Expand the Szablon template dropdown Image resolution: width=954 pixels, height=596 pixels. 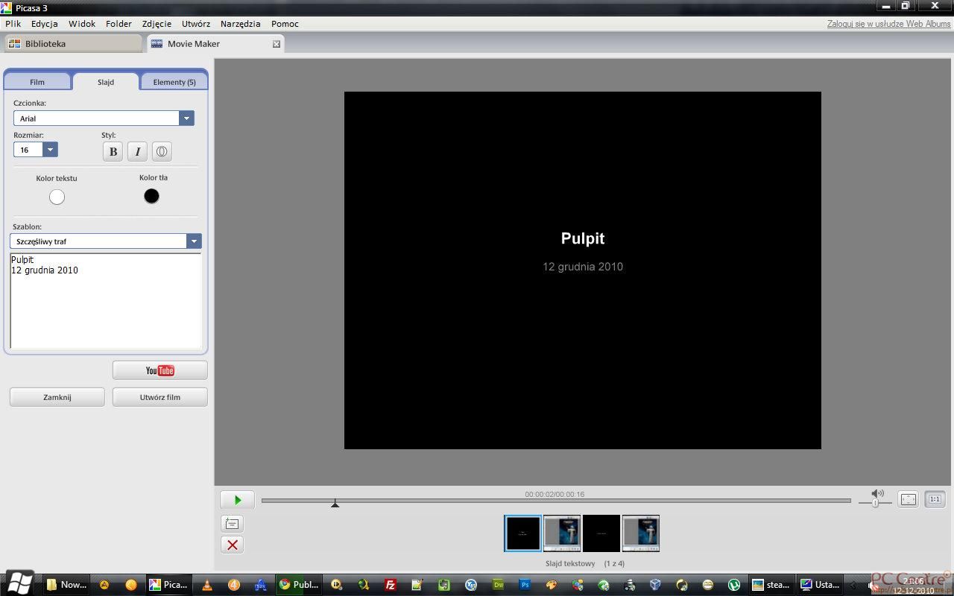[x=194, y=241]
